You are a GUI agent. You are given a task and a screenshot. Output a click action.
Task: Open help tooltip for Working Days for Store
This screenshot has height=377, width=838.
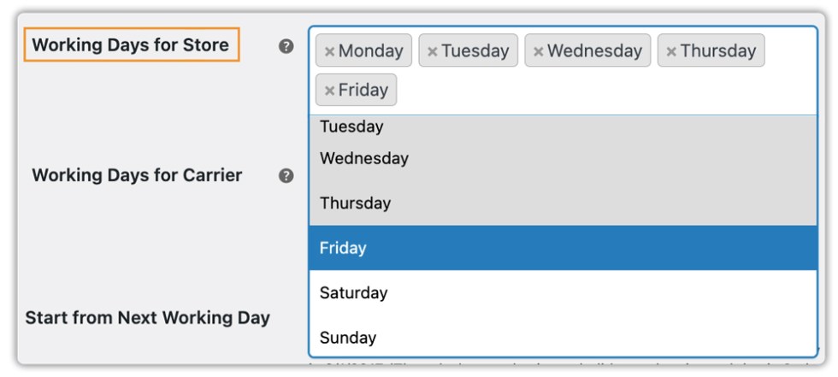tap(286, 47)
